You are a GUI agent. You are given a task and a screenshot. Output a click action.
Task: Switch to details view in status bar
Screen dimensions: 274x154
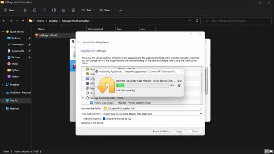(x=266, y=151)
